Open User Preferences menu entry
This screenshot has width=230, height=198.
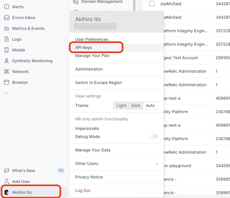(x=92, y=39)
